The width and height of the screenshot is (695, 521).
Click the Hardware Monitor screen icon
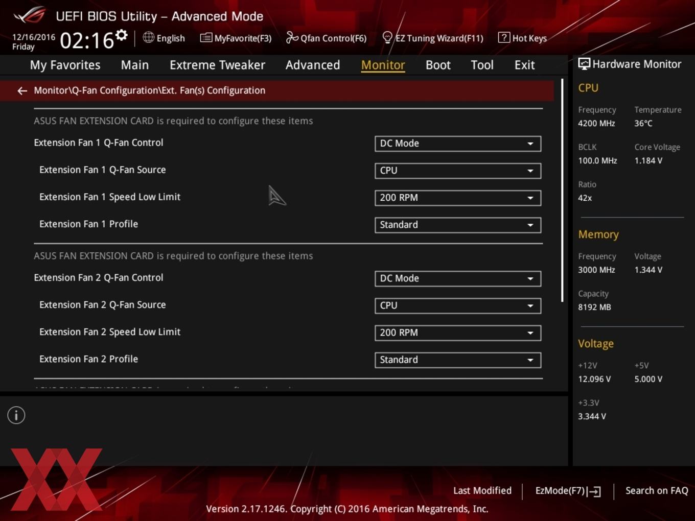click(x=584, y=64)
